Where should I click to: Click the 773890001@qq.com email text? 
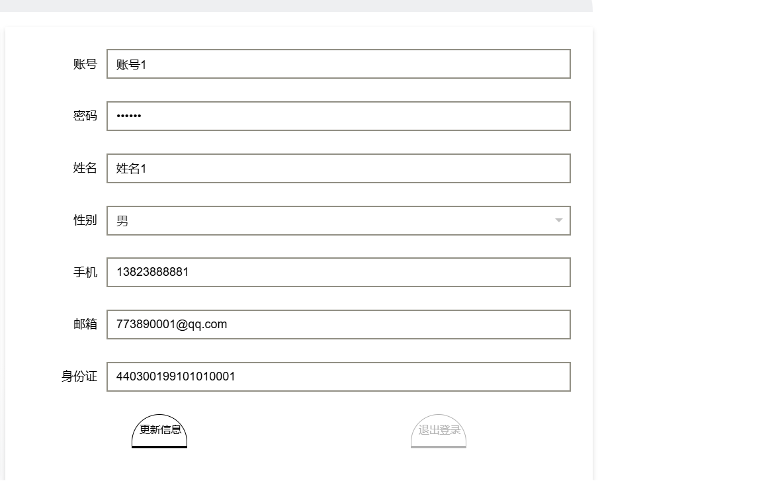click(171, 324)
